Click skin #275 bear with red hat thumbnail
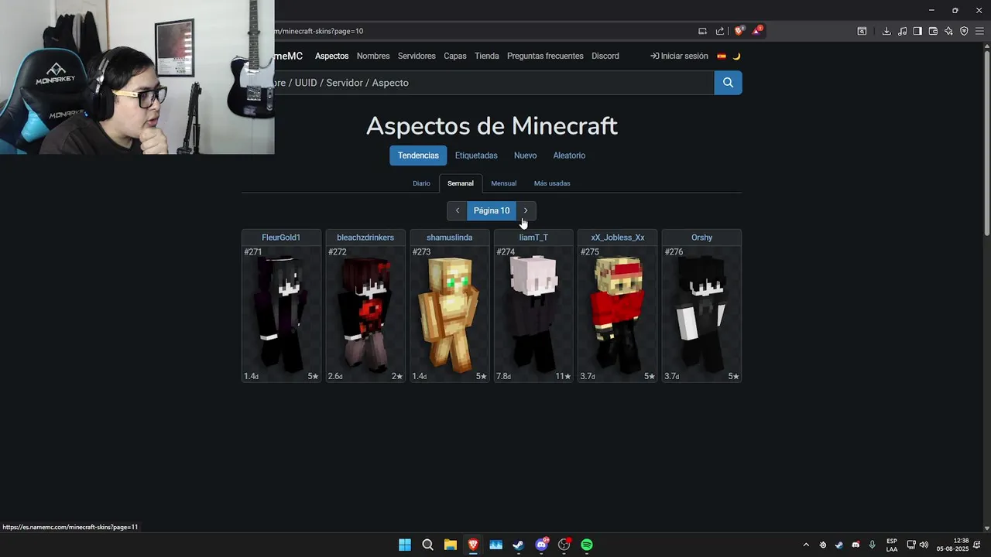This screenshot has width=991, height=557. click(618, 313)
